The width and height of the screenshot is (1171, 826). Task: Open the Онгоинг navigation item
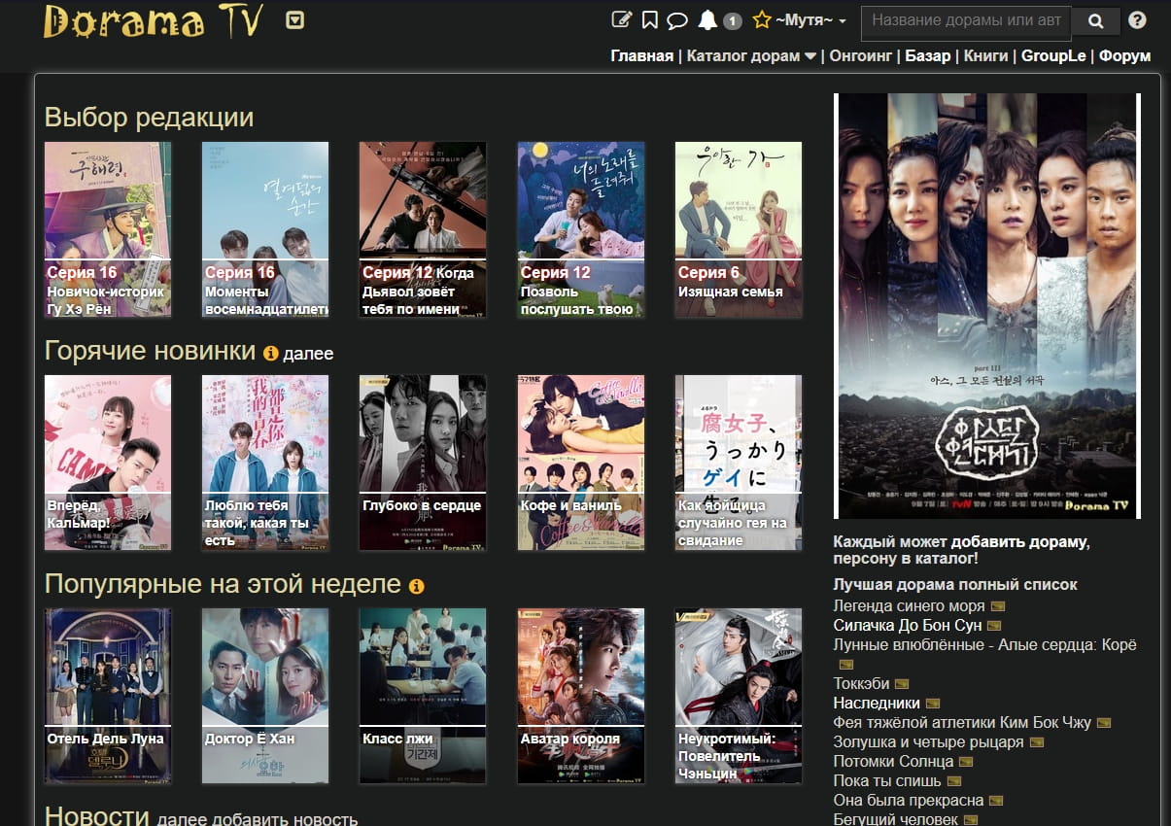(x=860, y=55)
